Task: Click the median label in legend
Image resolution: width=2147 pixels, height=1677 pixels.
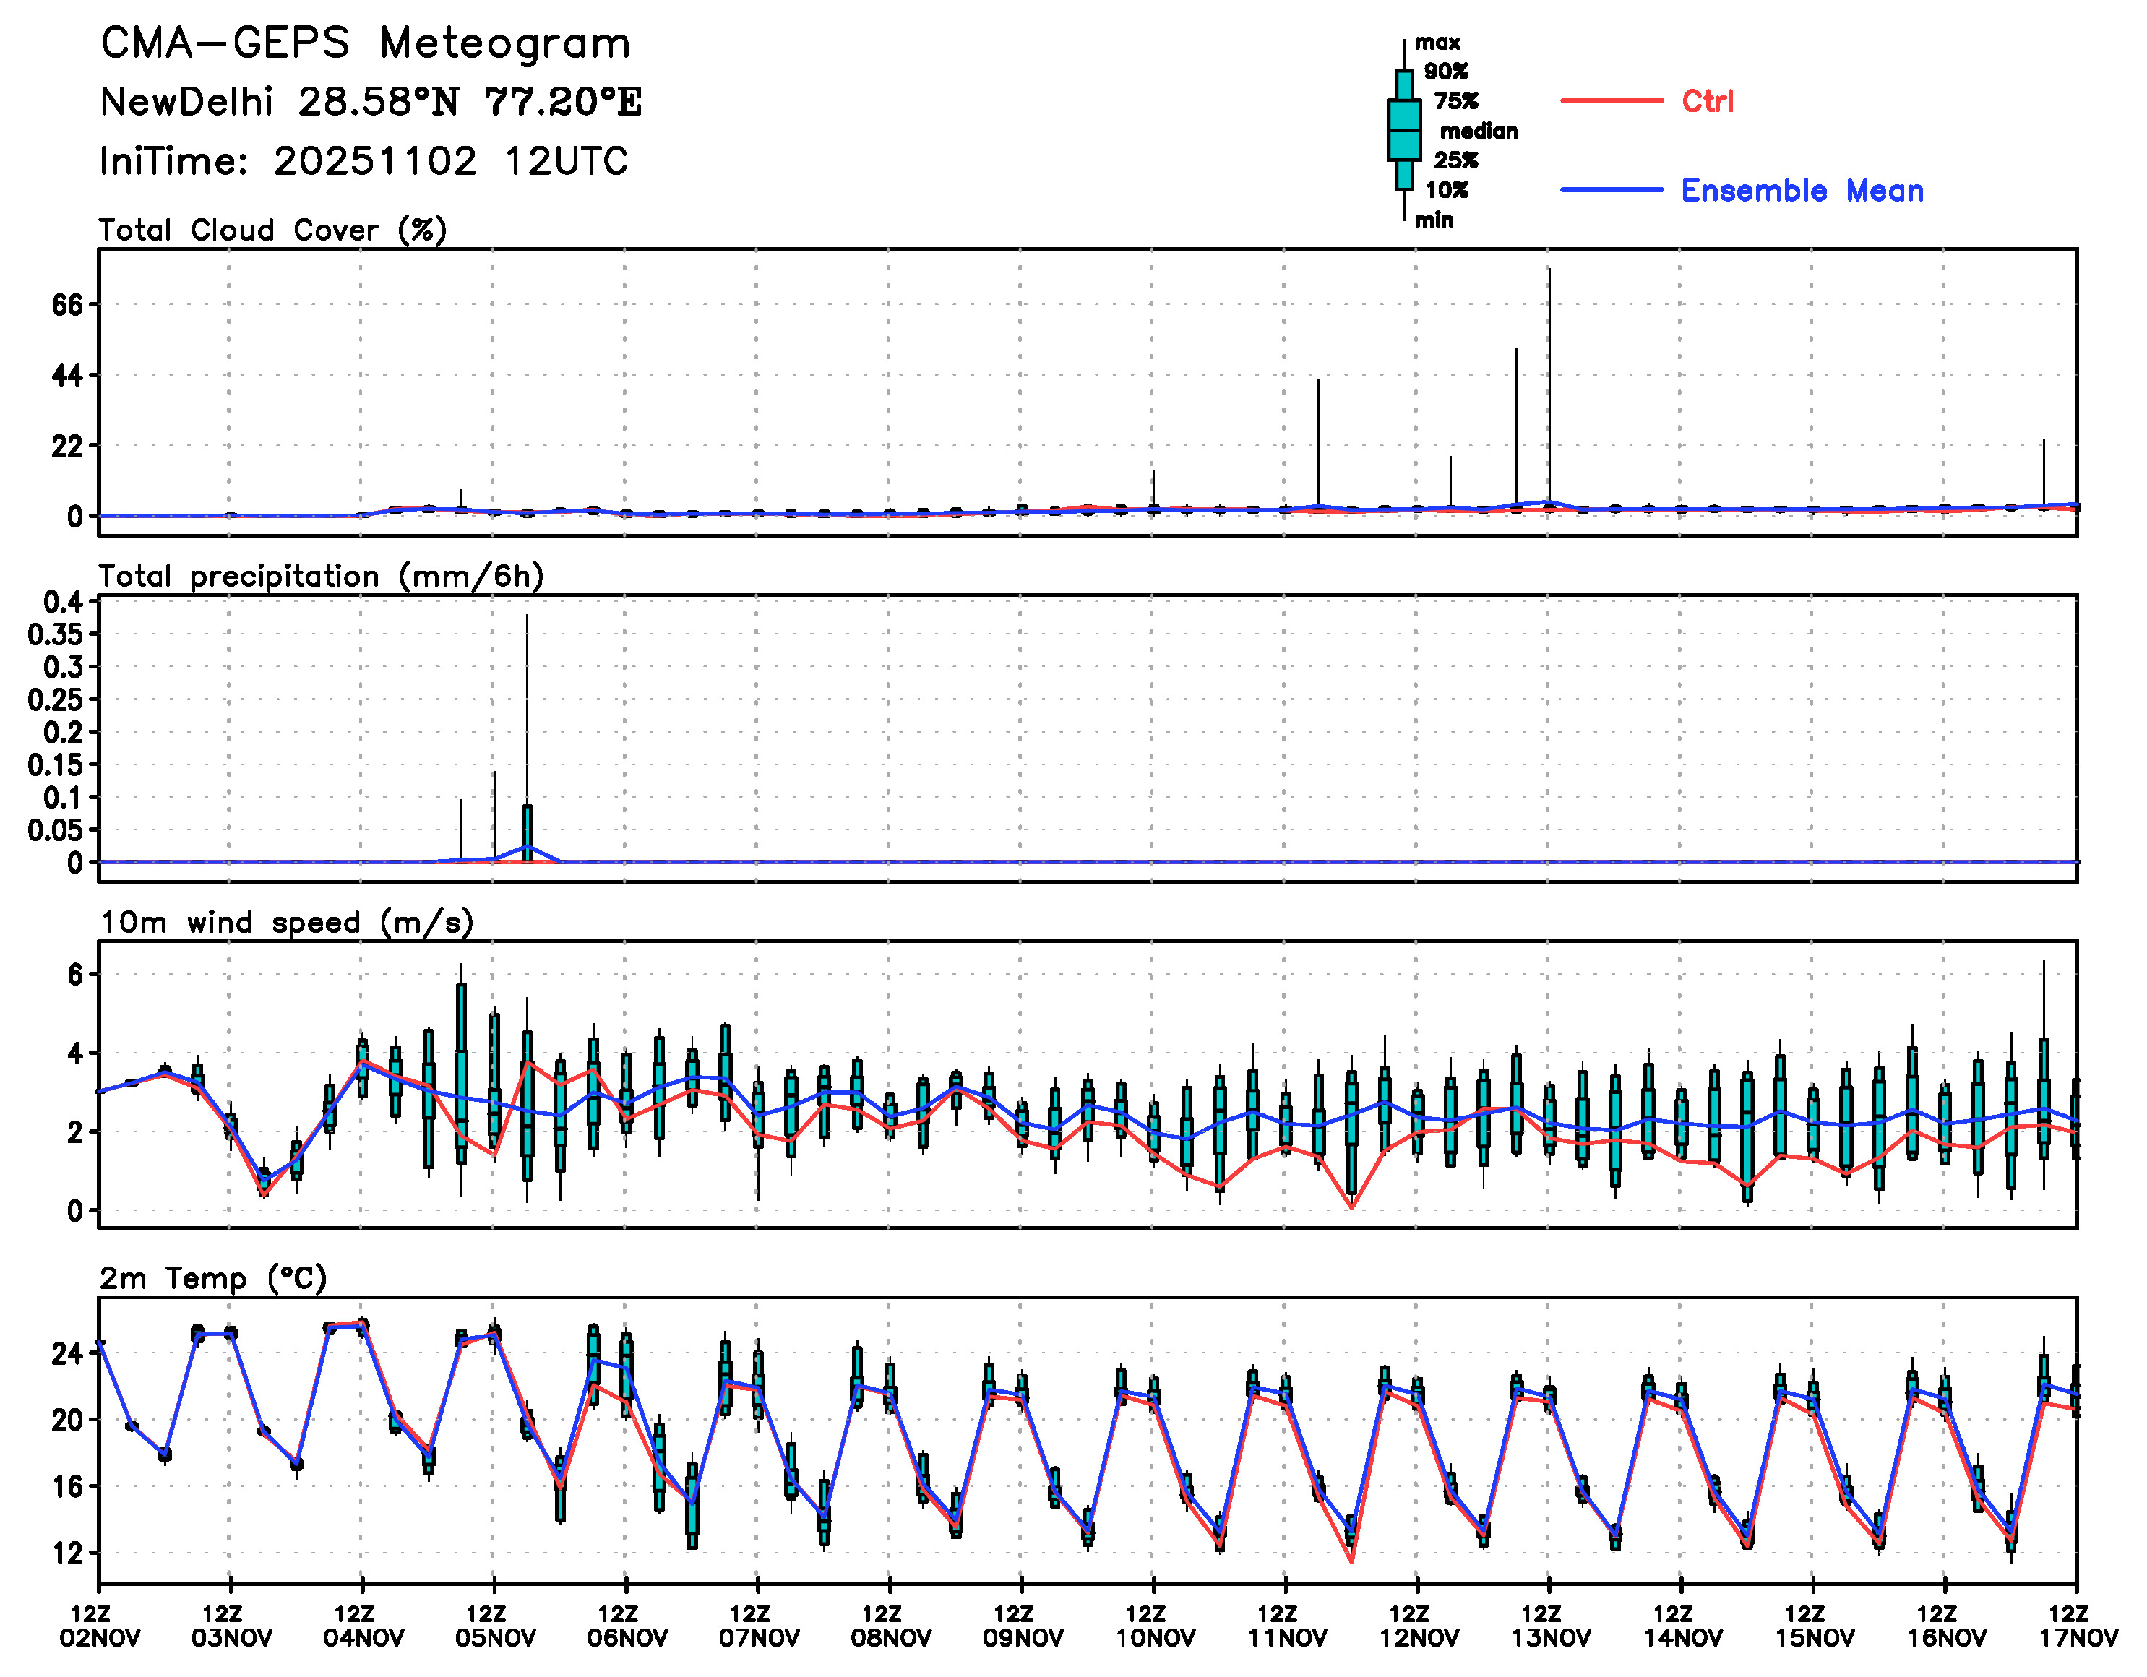Action: [x=1478, y=131]
